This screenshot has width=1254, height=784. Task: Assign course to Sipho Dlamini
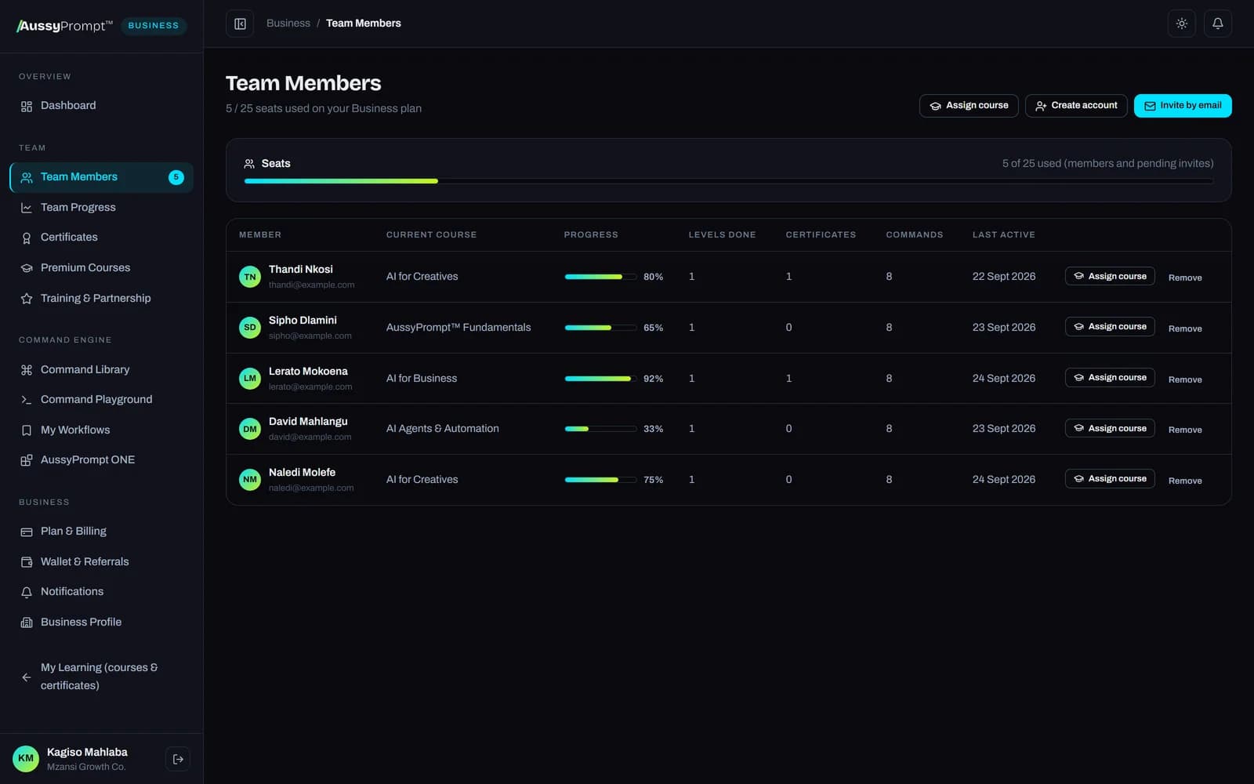[x=1110, y=327]
